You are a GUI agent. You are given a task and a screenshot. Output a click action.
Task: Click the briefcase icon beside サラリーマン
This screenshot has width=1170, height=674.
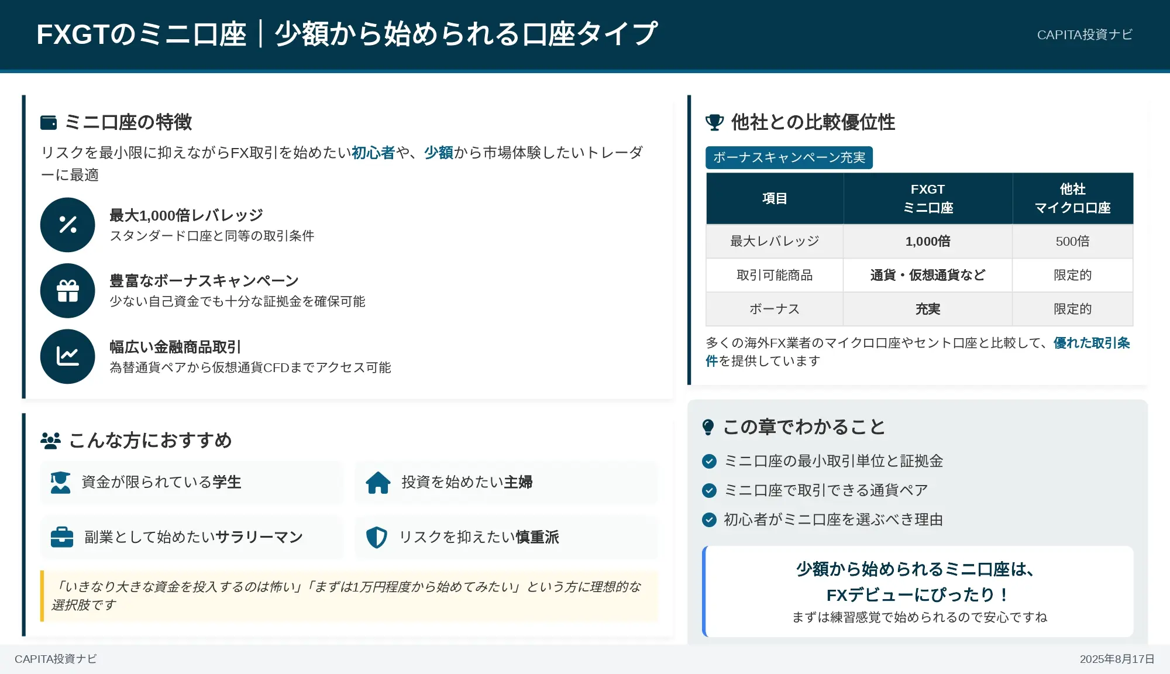pos(62,537)
